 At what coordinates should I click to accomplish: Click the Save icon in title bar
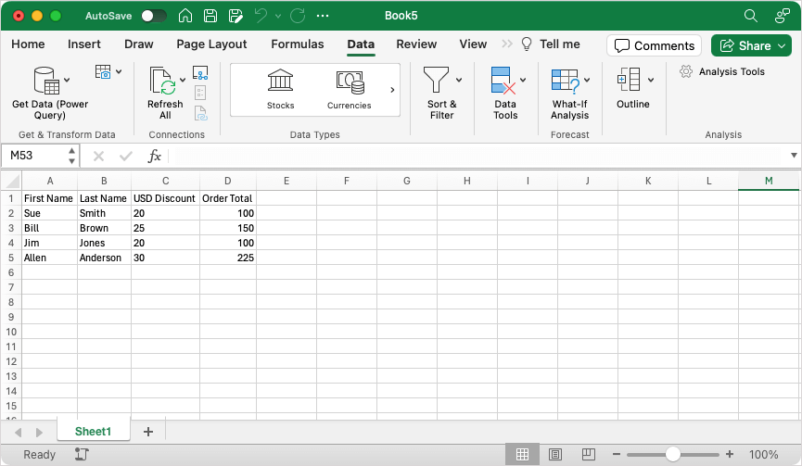coord(210,16)
